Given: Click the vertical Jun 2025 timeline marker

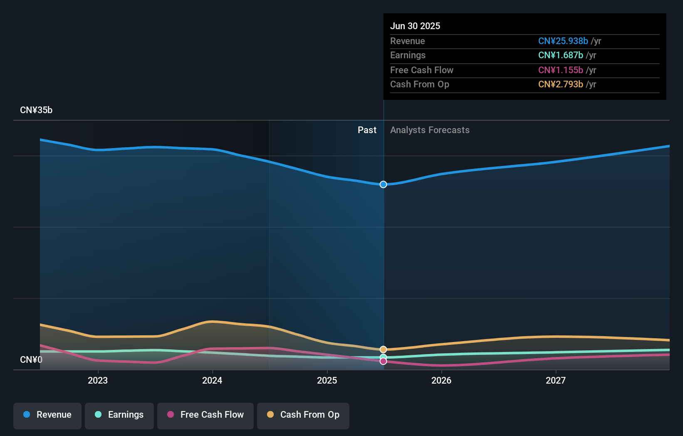Looking at the screenshot, I should pos(383,250).
